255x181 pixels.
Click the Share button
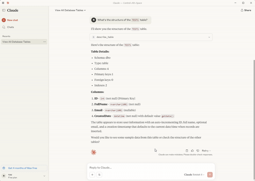point(246,10)
